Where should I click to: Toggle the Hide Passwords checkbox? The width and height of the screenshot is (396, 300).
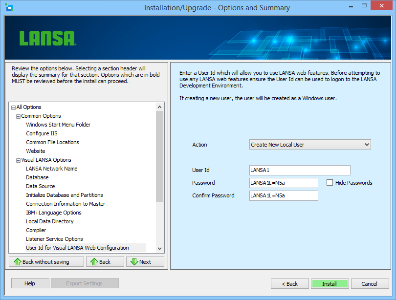[330, 182]
